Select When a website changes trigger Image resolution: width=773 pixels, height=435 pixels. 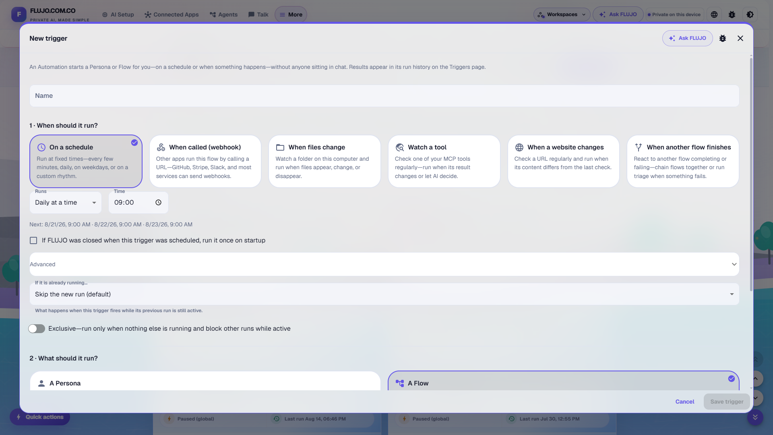coord(563,161)
